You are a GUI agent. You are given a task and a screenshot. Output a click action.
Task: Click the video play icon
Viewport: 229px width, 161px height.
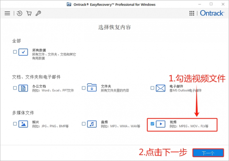pos(161,124)
